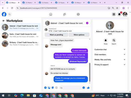Image resolution: width=131 pixels, height=98 pixels.
Task: Open File Explorer from taskbar
Action: [x=28, y=96]
